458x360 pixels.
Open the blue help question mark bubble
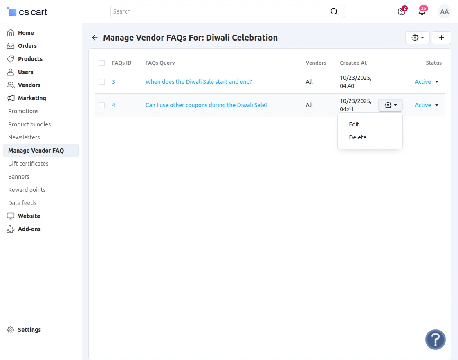tap(435, 340)
